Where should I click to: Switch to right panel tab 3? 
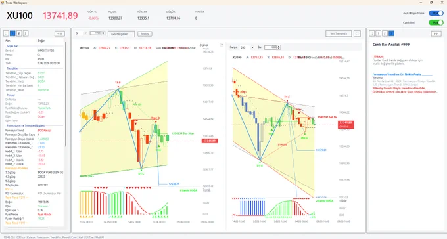391,33
